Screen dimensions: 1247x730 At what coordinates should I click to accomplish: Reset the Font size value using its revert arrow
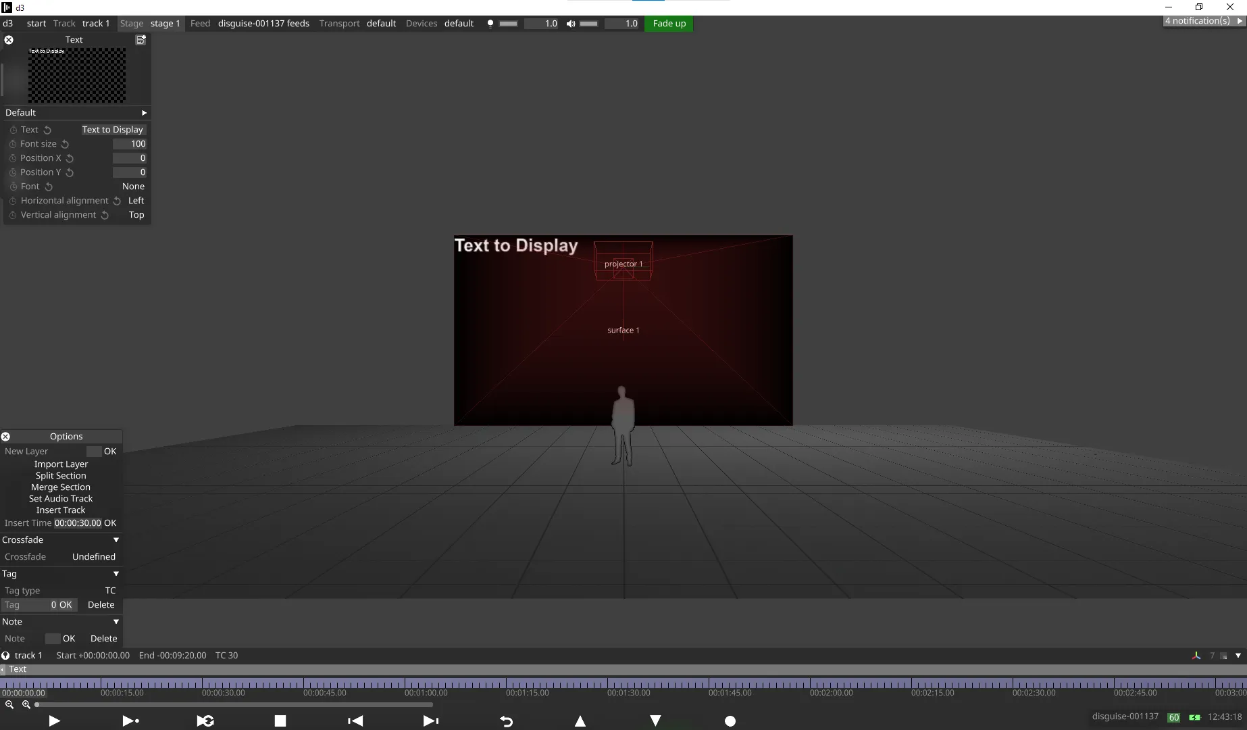tap(64, 144)
